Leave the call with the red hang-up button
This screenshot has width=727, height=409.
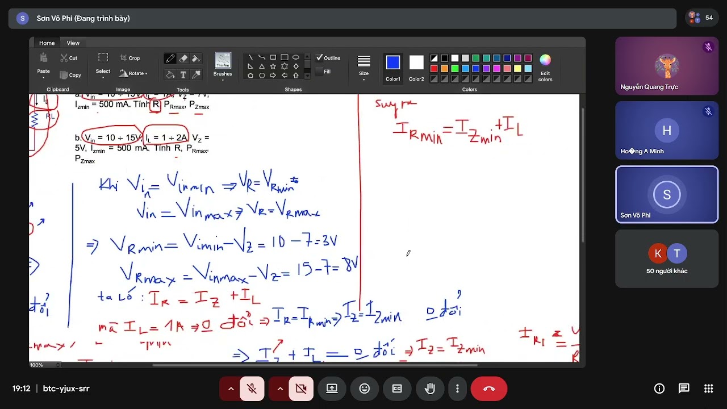click(x=489, y=389)
